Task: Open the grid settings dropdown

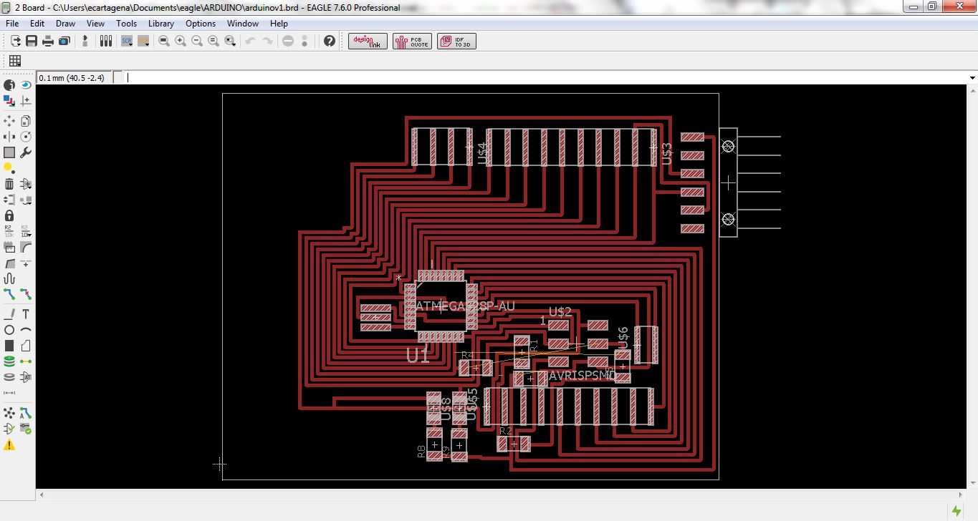Action: [x=14, y=61]
